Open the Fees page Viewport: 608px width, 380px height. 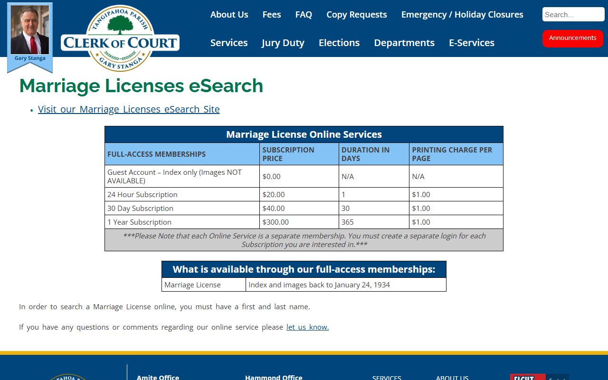point(272,14)
